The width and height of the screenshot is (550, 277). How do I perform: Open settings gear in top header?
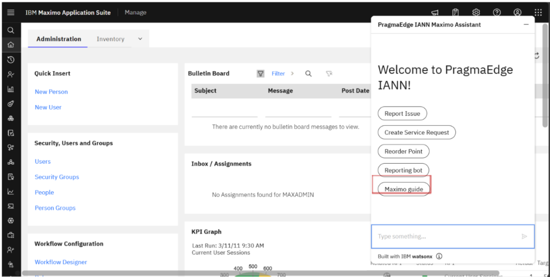[476, 12]
